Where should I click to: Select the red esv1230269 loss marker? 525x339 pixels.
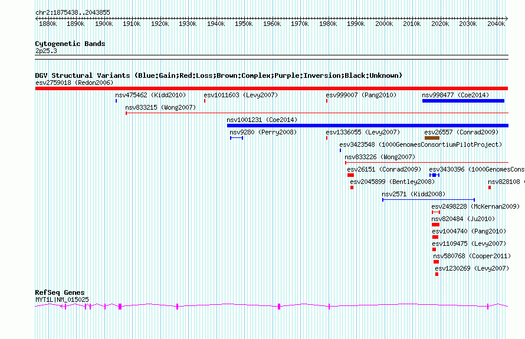click(437, 274)
